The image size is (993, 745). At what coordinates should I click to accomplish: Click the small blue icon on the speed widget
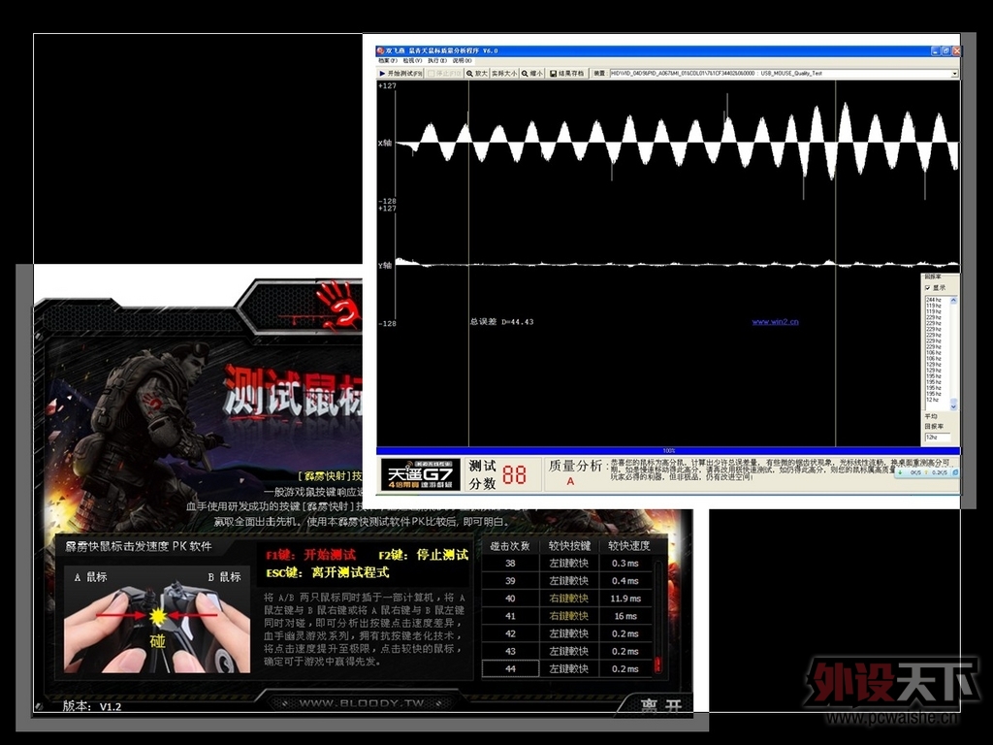[x=955, y=472]
